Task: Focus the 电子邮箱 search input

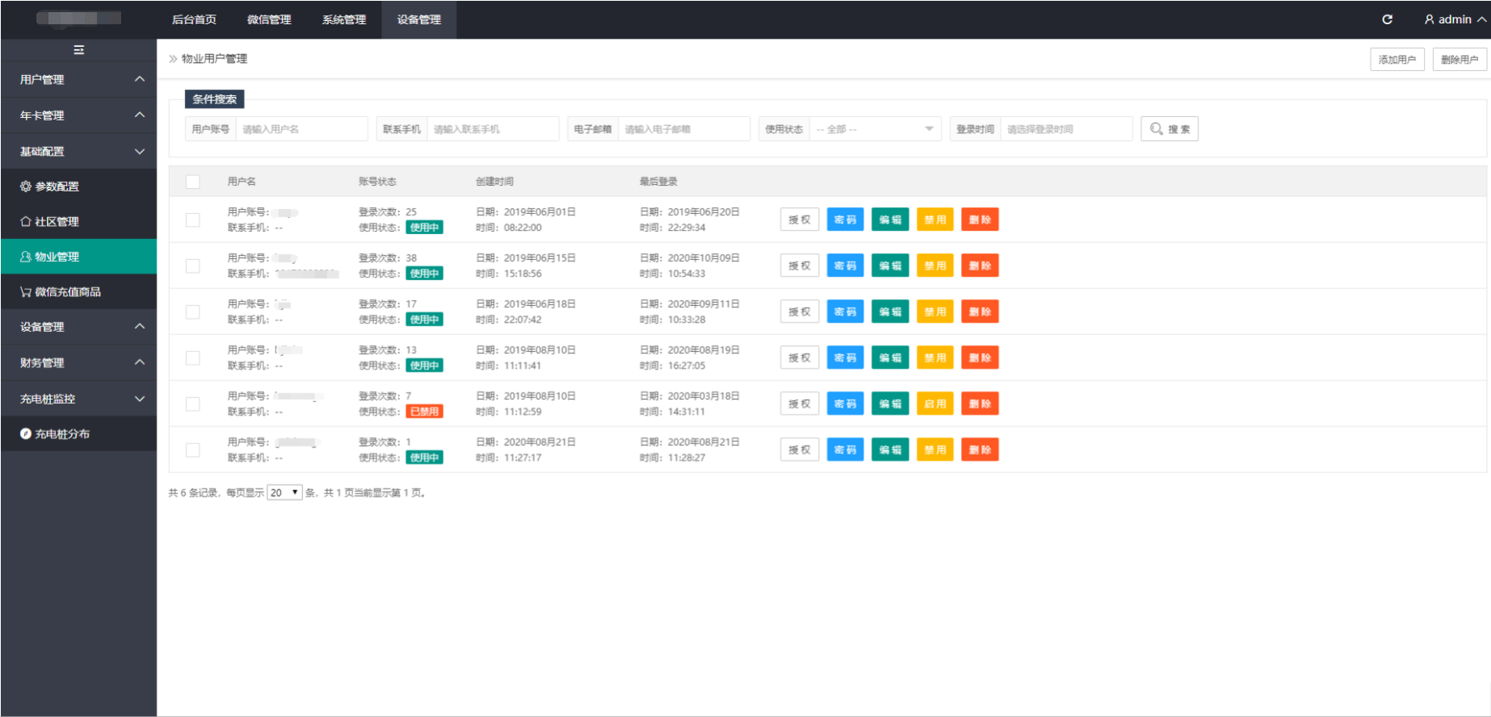Action: pyautogui.click(x=684, y=129)
